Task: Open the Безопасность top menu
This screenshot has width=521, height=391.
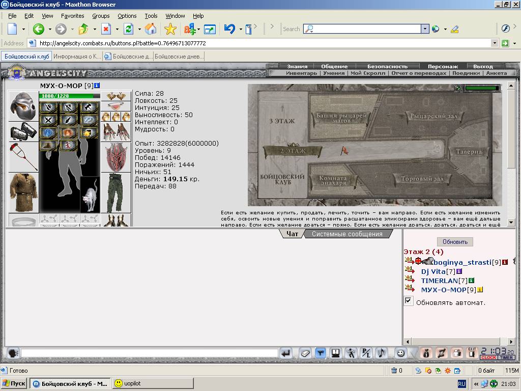Action: (387, 67)
